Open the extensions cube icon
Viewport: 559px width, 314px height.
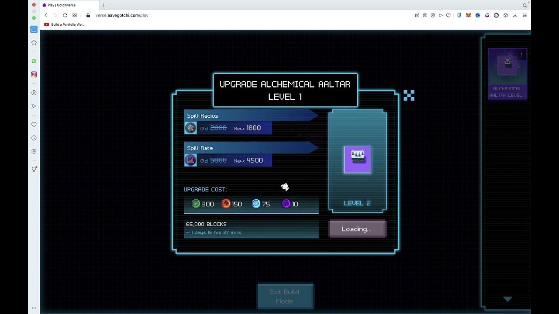(506, 15)
